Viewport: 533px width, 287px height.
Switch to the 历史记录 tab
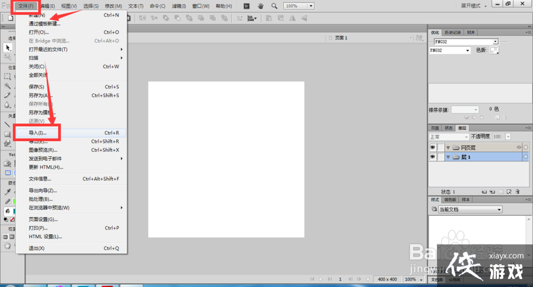coord(452,32)
